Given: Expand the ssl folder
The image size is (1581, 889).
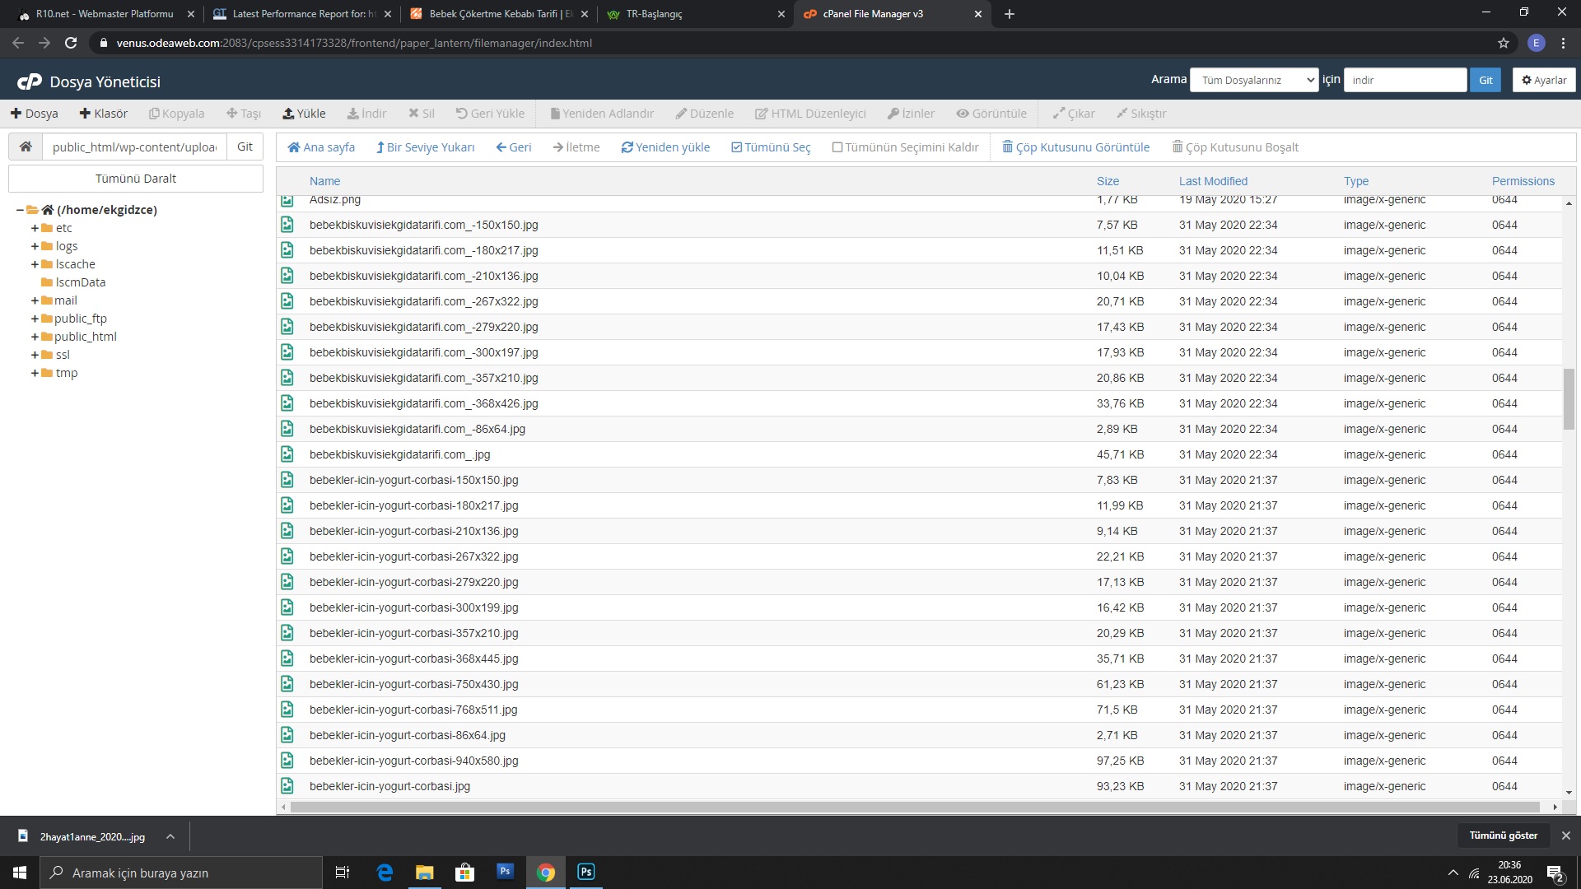Looking at the screenshot, I should 35,355.
